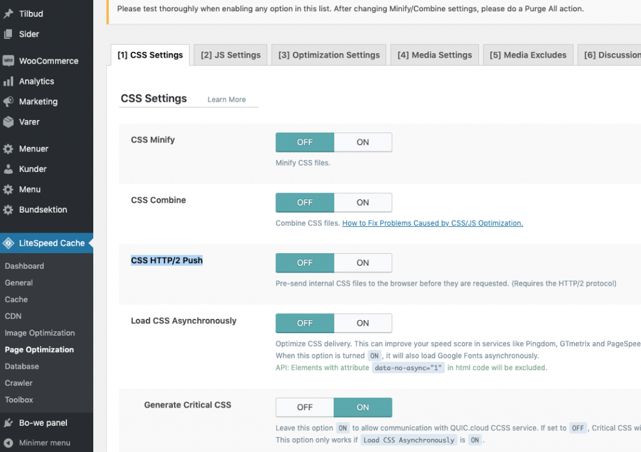Image resolution: width=641 pixels, height=452 pixels.
Task: Open Sider from the sidebar icon
Action: (x=8, y=34)
